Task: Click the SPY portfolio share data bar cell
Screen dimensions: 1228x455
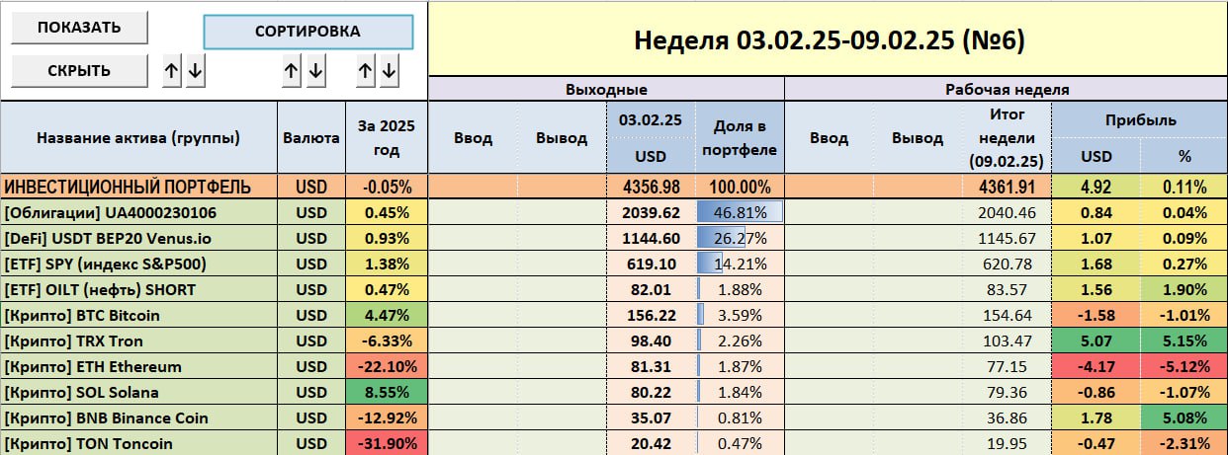Action: [x=740, y=265]
